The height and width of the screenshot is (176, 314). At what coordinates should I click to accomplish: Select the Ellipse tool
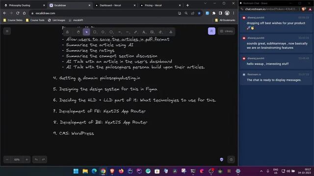[x=111, y=32]
